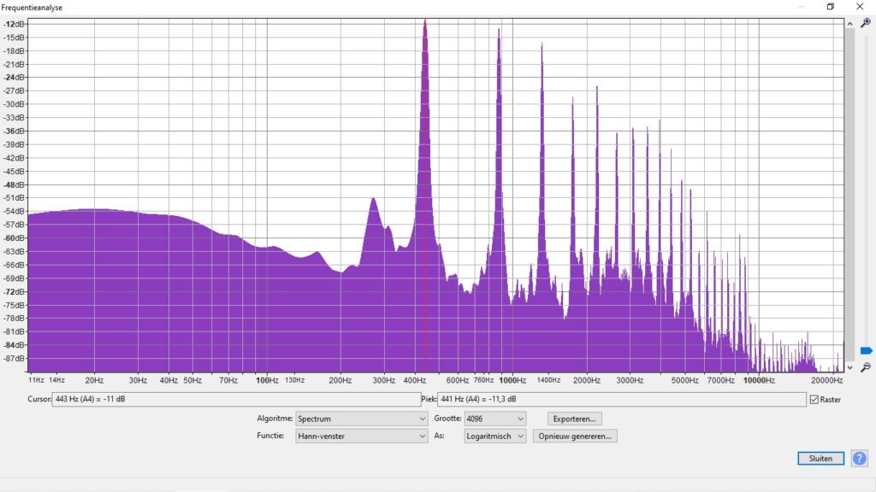Open the Grootte dropdown set to 4096

494,419
